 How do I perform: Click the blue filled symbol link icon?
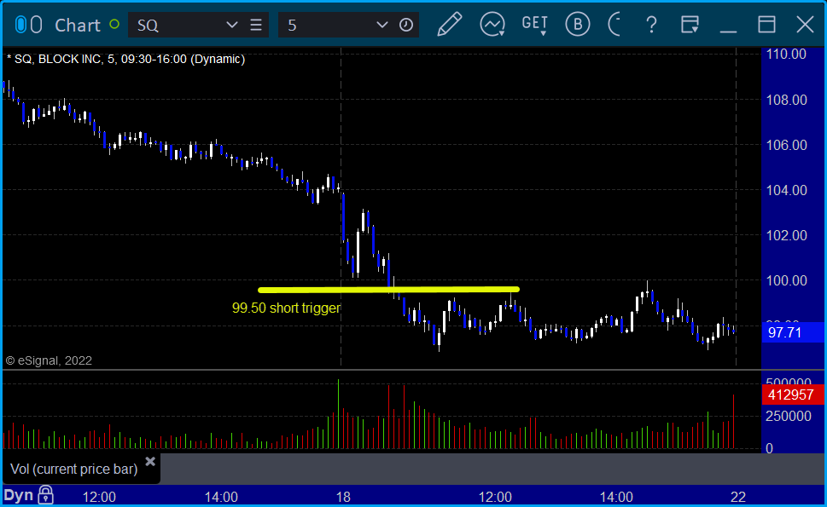coord(20,25)
